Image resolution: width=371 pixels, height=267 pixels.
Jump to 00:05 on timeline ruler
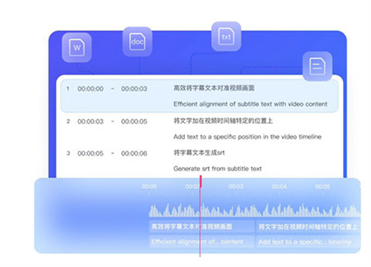point(322,186)
